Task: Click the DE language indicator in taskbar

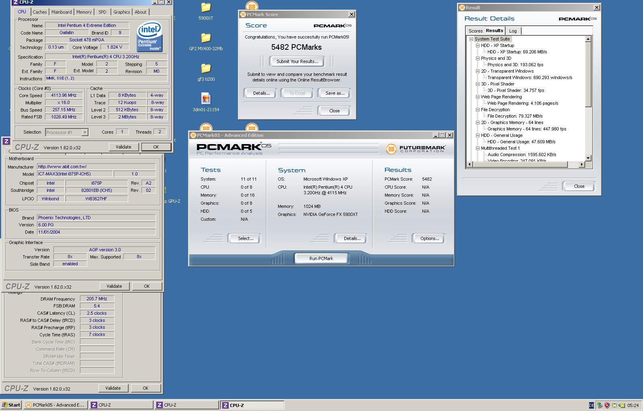Action: pyautogui.click(x=592, y=405)
